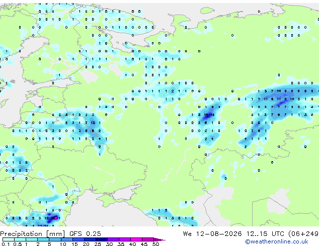319x246 pixels.
Task: Click the purple arrow tip of the legend
Action: point(159,239)
